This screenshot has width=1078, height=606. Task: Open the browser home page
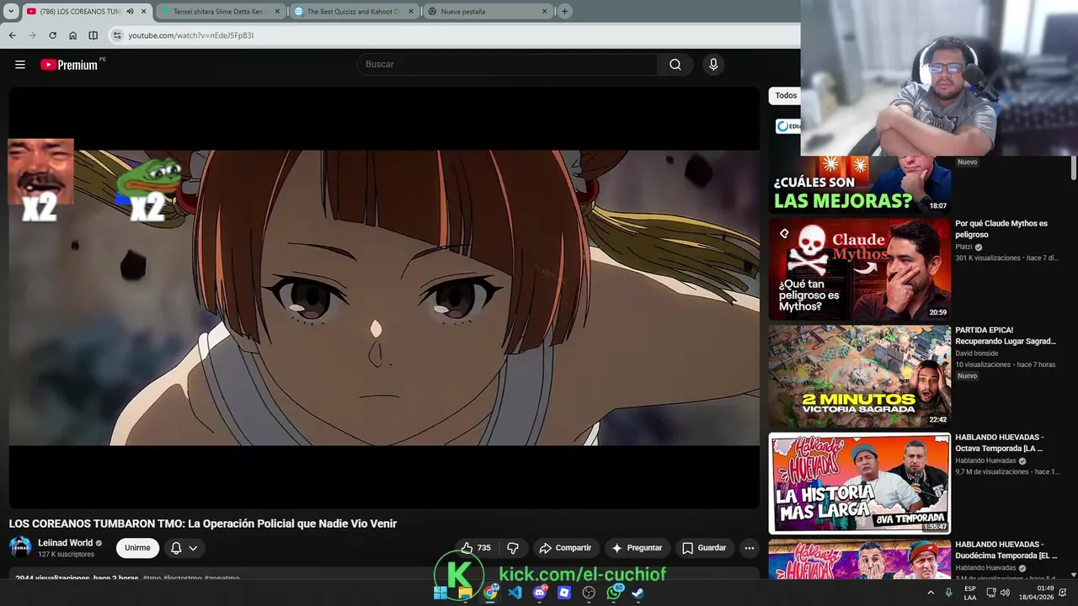(72, 35)
